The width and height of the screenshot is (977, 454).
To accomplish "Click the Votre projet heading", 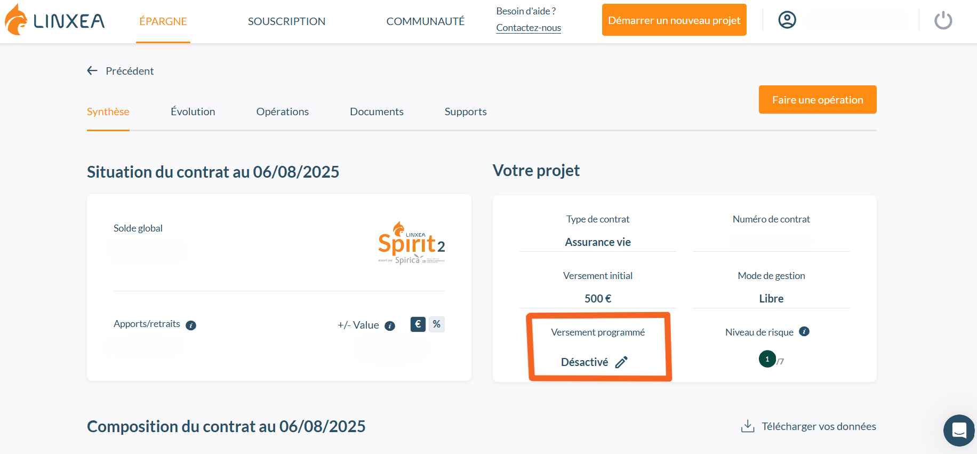I will pyautogui.click(x=536, y=170).
